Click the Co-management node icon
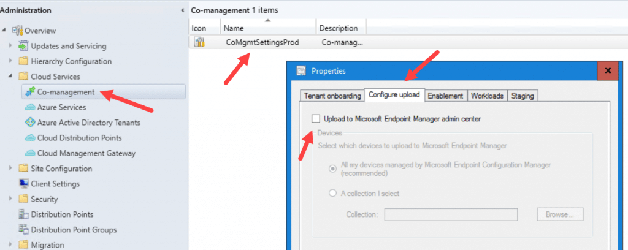 (x=30, y=92)
